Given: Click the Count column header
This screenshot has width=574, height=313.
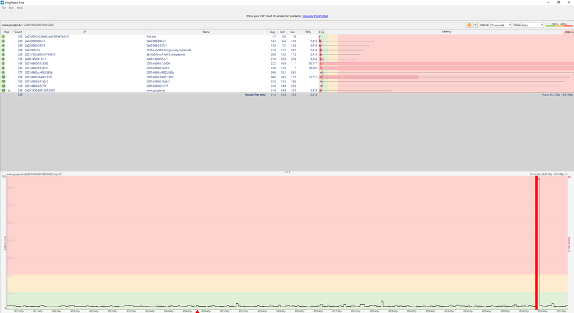Looking at the screenshot, I should (18, 32).
